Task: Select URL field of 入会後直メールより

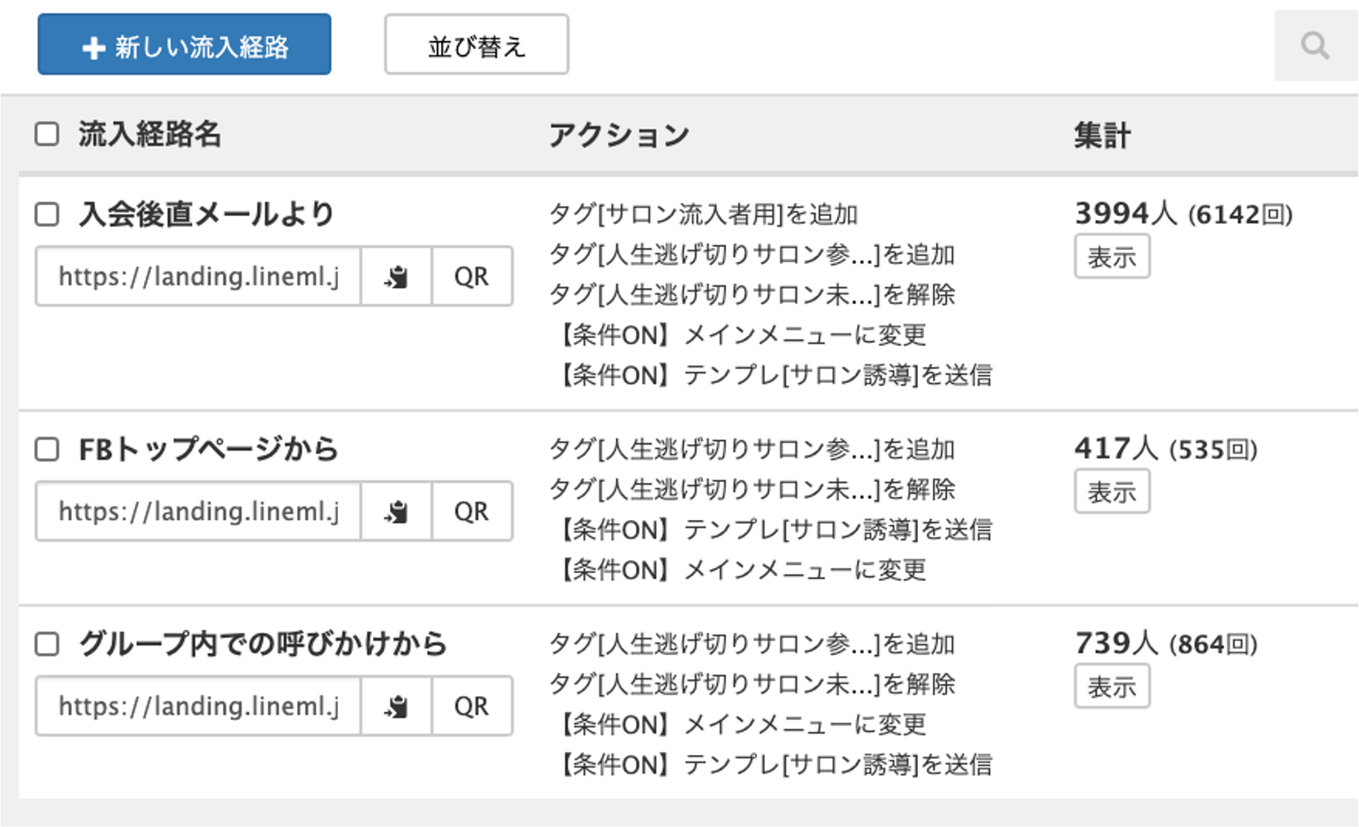Action: tap(199, 276)
